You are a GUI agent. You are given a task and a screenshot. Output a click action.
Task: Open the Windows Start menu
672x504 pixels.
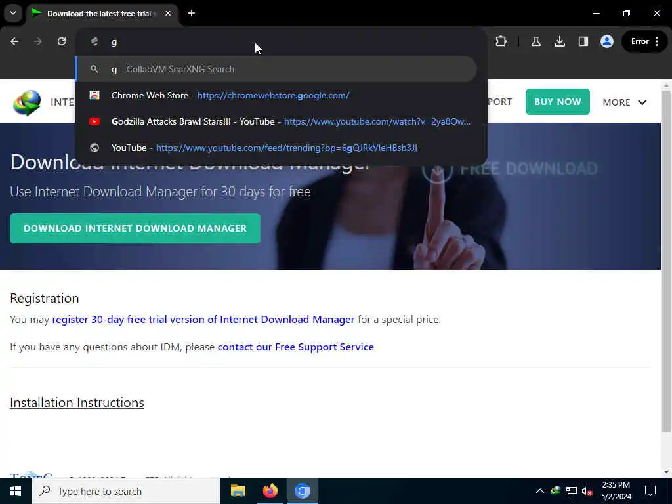[16, 491]
